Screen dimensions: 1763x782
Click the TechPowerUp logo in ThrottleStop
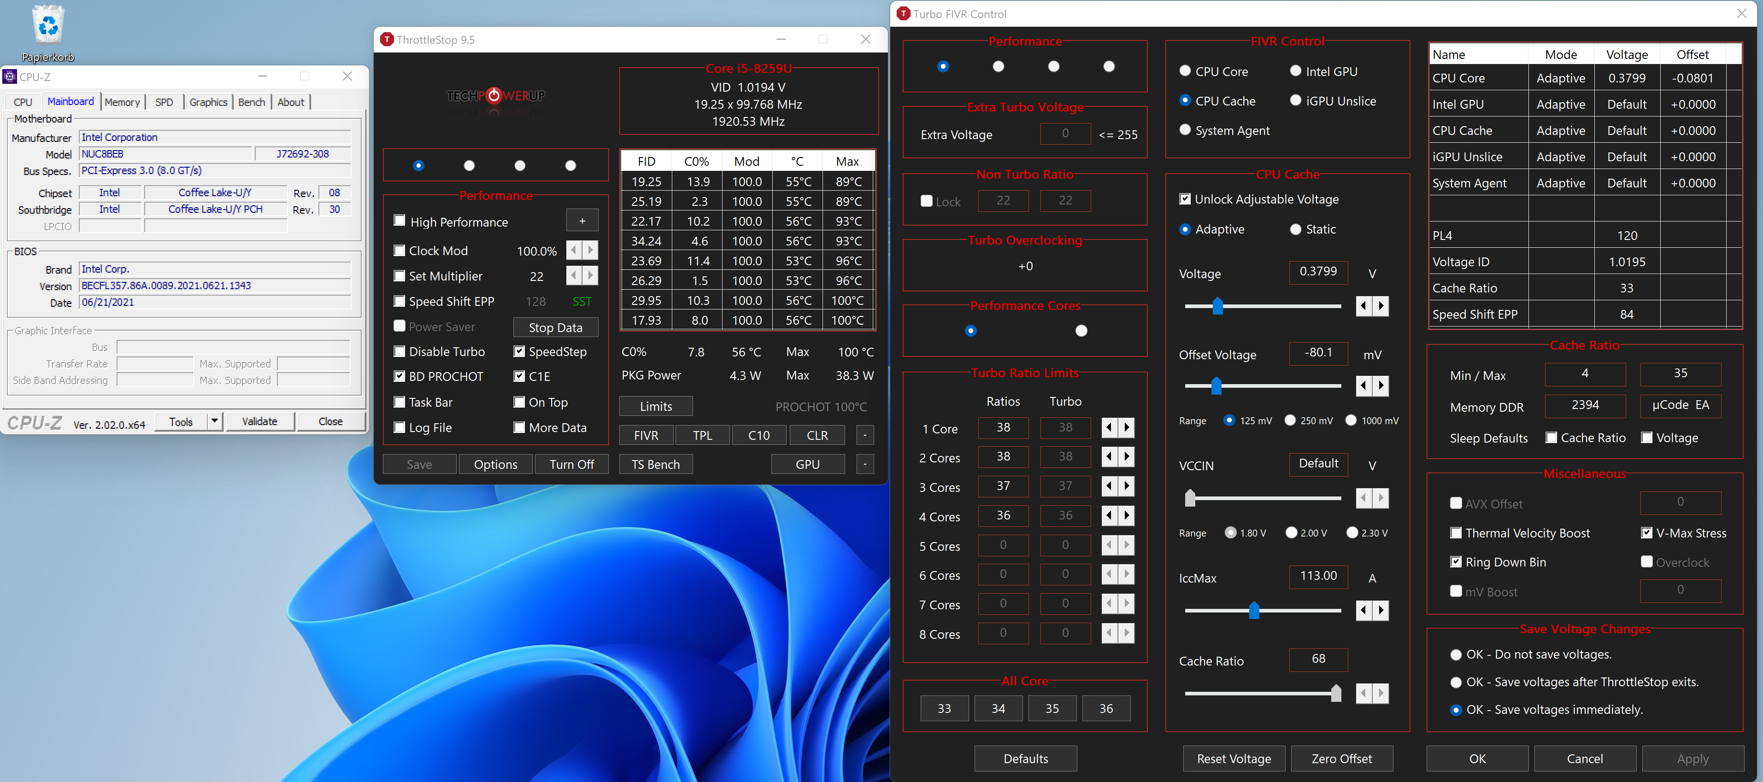click(x=495, y=96)
